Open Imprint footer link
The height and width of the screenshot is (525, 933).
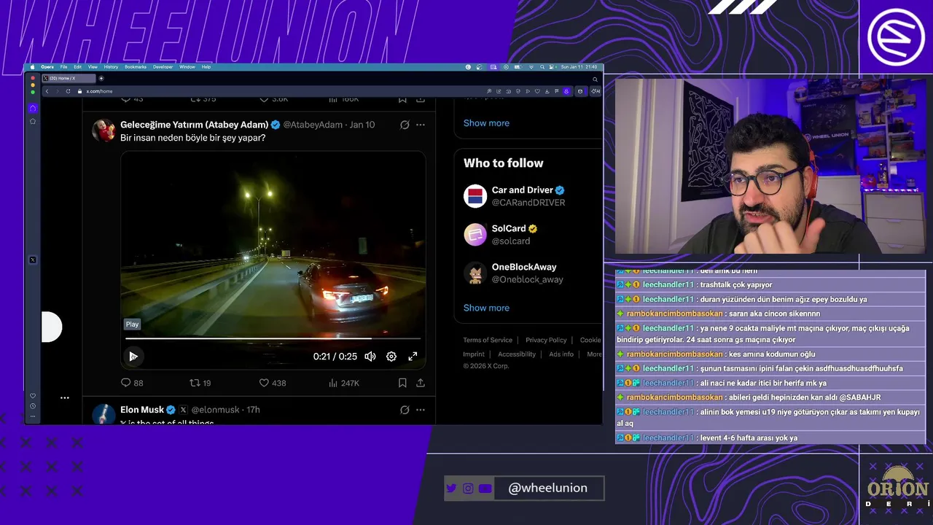point(474,354)
